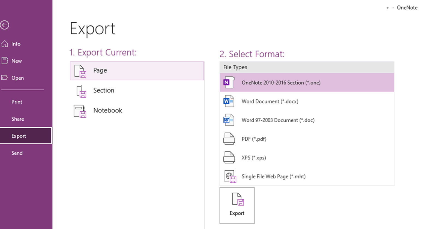443x229 pixels.
Task: Choose Section under Export Current
Action: (104, 90)
